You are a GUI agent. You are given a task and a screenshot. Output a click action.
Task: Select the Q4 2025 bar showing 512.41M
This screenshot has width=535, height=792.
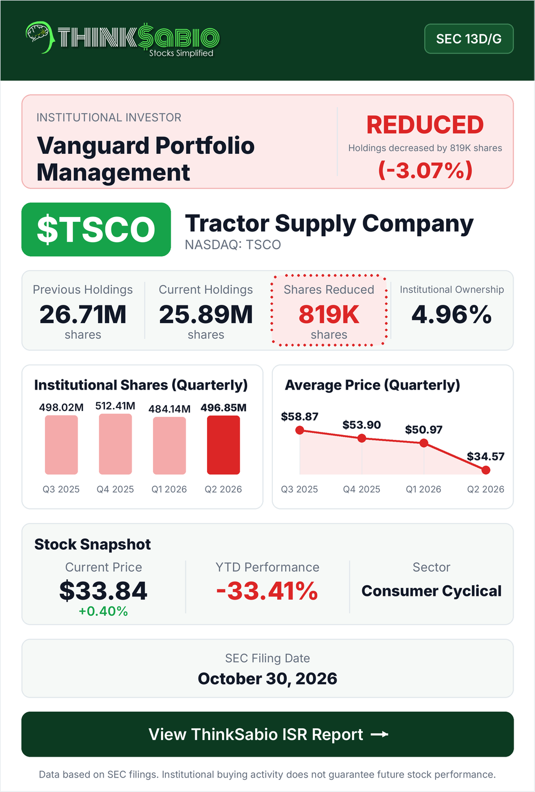click(116, 444)
